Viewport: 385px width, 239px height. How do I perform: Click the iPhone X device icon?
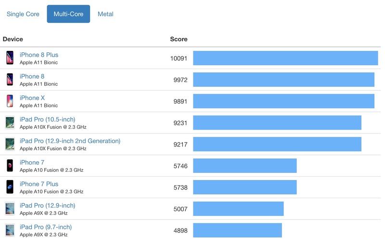pyautogui.click(x=10, y=101)
